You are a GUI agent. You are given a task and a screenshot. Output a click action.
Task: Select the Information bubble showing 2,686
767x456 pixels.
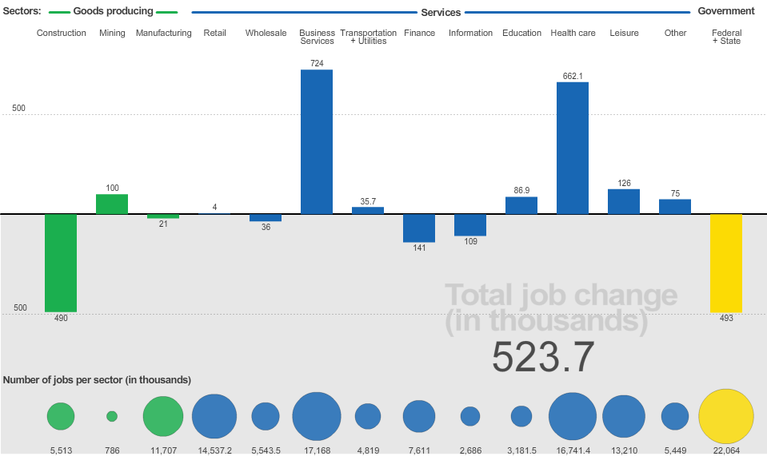pos(470,416)
